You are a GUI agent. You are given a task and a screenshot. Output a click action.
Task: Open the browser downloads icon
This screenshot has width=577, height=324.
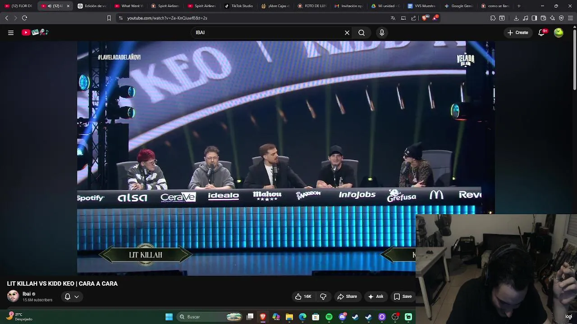[516, 18]
